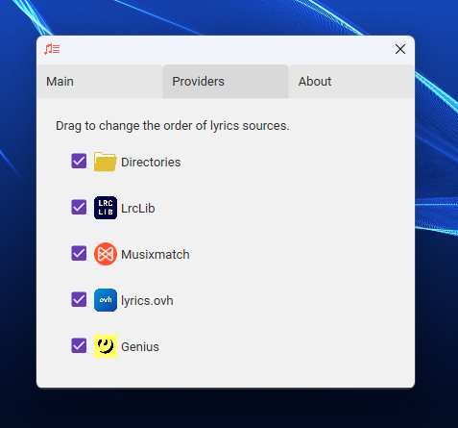This screenshot has width=458, height=428.
Task: Click the LrcLib logo icon
Action: pyautogui.click(x=106, y=208)
